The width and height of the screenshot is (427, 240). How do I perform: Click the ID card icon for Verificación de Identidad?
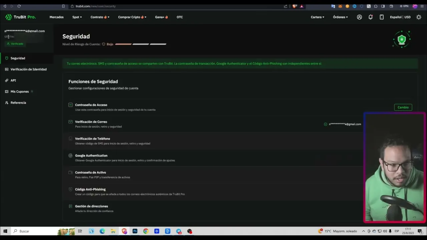[x=7, y=69]
